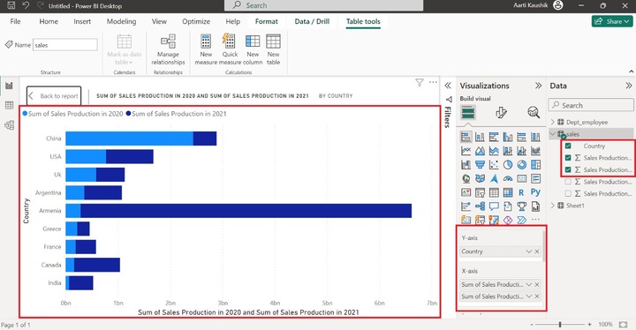Create a New measure
Image resolution: width=636 pixels, height=330 pixels.
pos(206,49)
